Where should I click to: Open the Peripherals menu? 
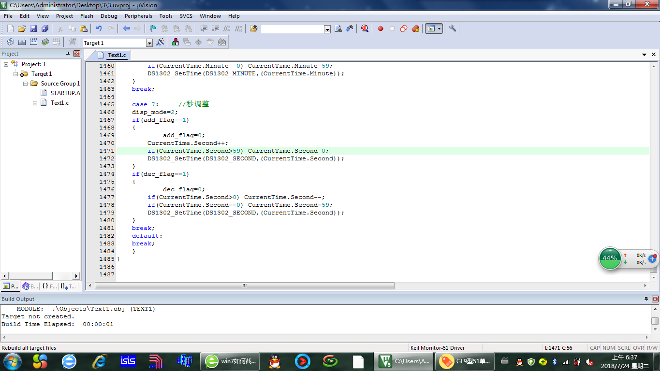[x=138, y=16]
